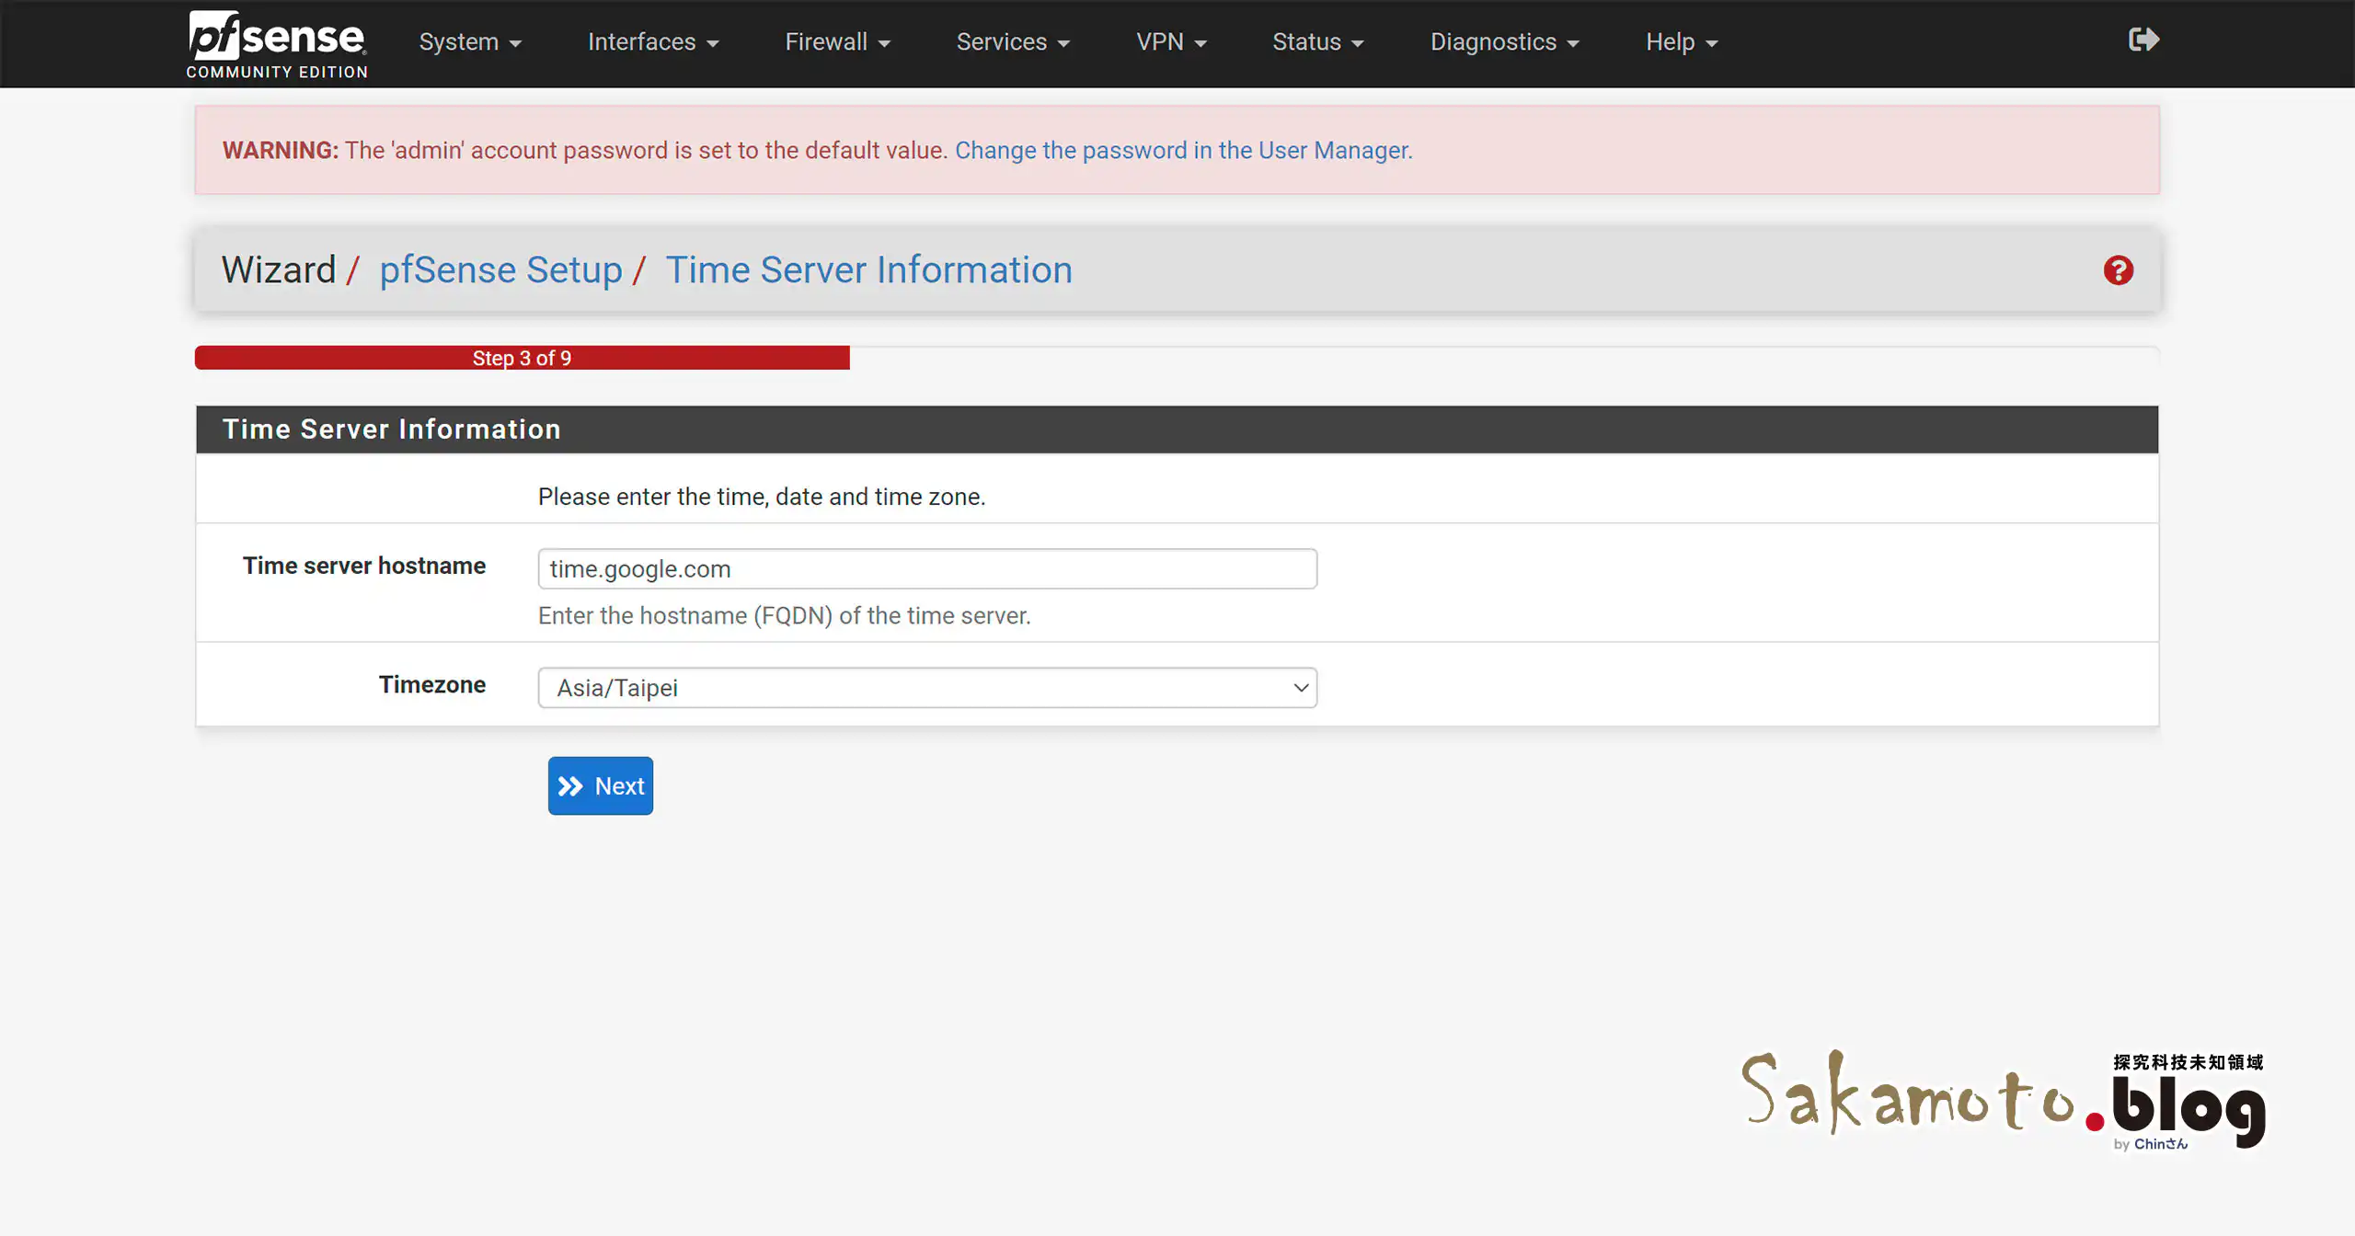The width and height of the screenshot is (2355, 1236).
Task: Click the logout icon at top right
Action: coord(2143,39)
